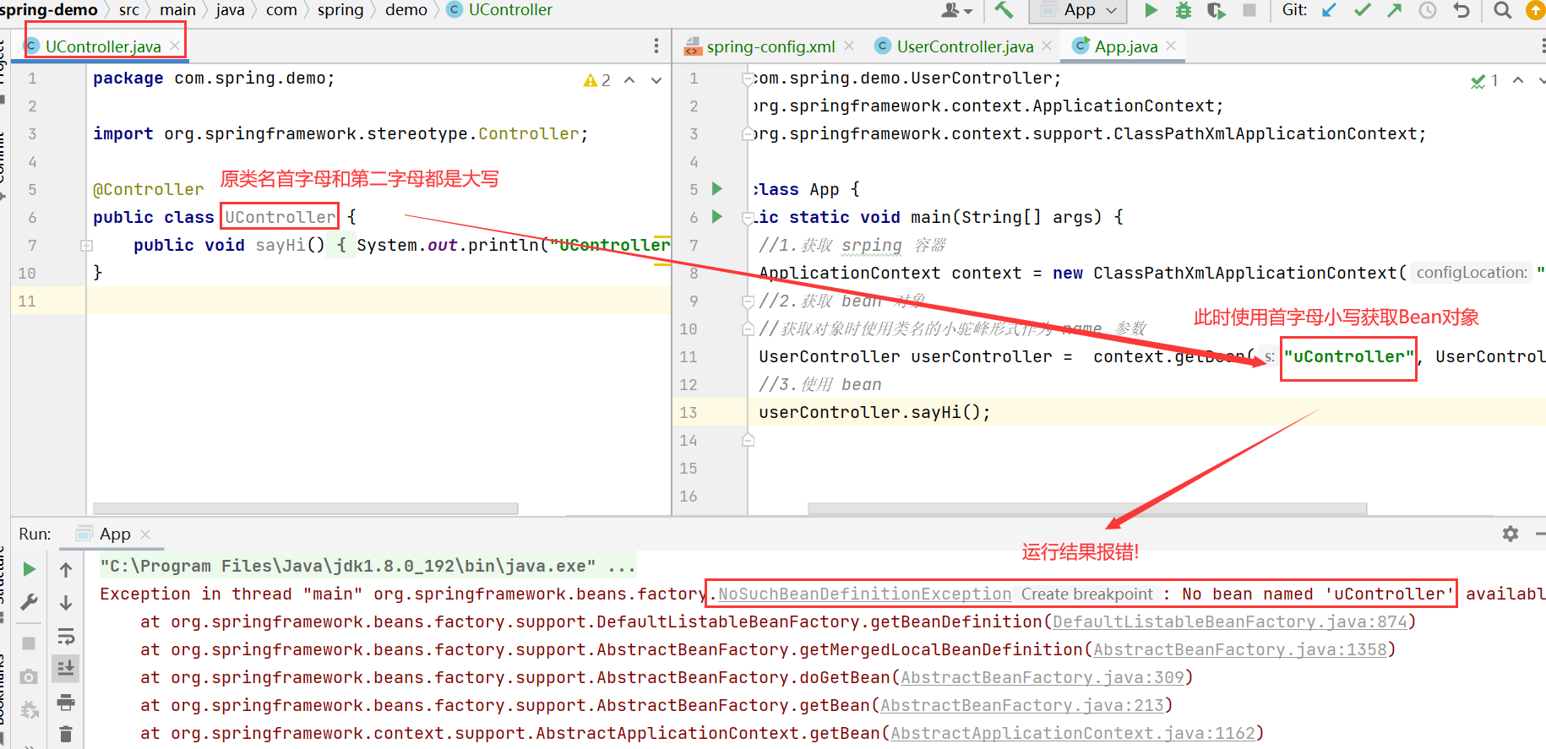Rollback changes with the undo arrow icon

tap(1462, 10)
